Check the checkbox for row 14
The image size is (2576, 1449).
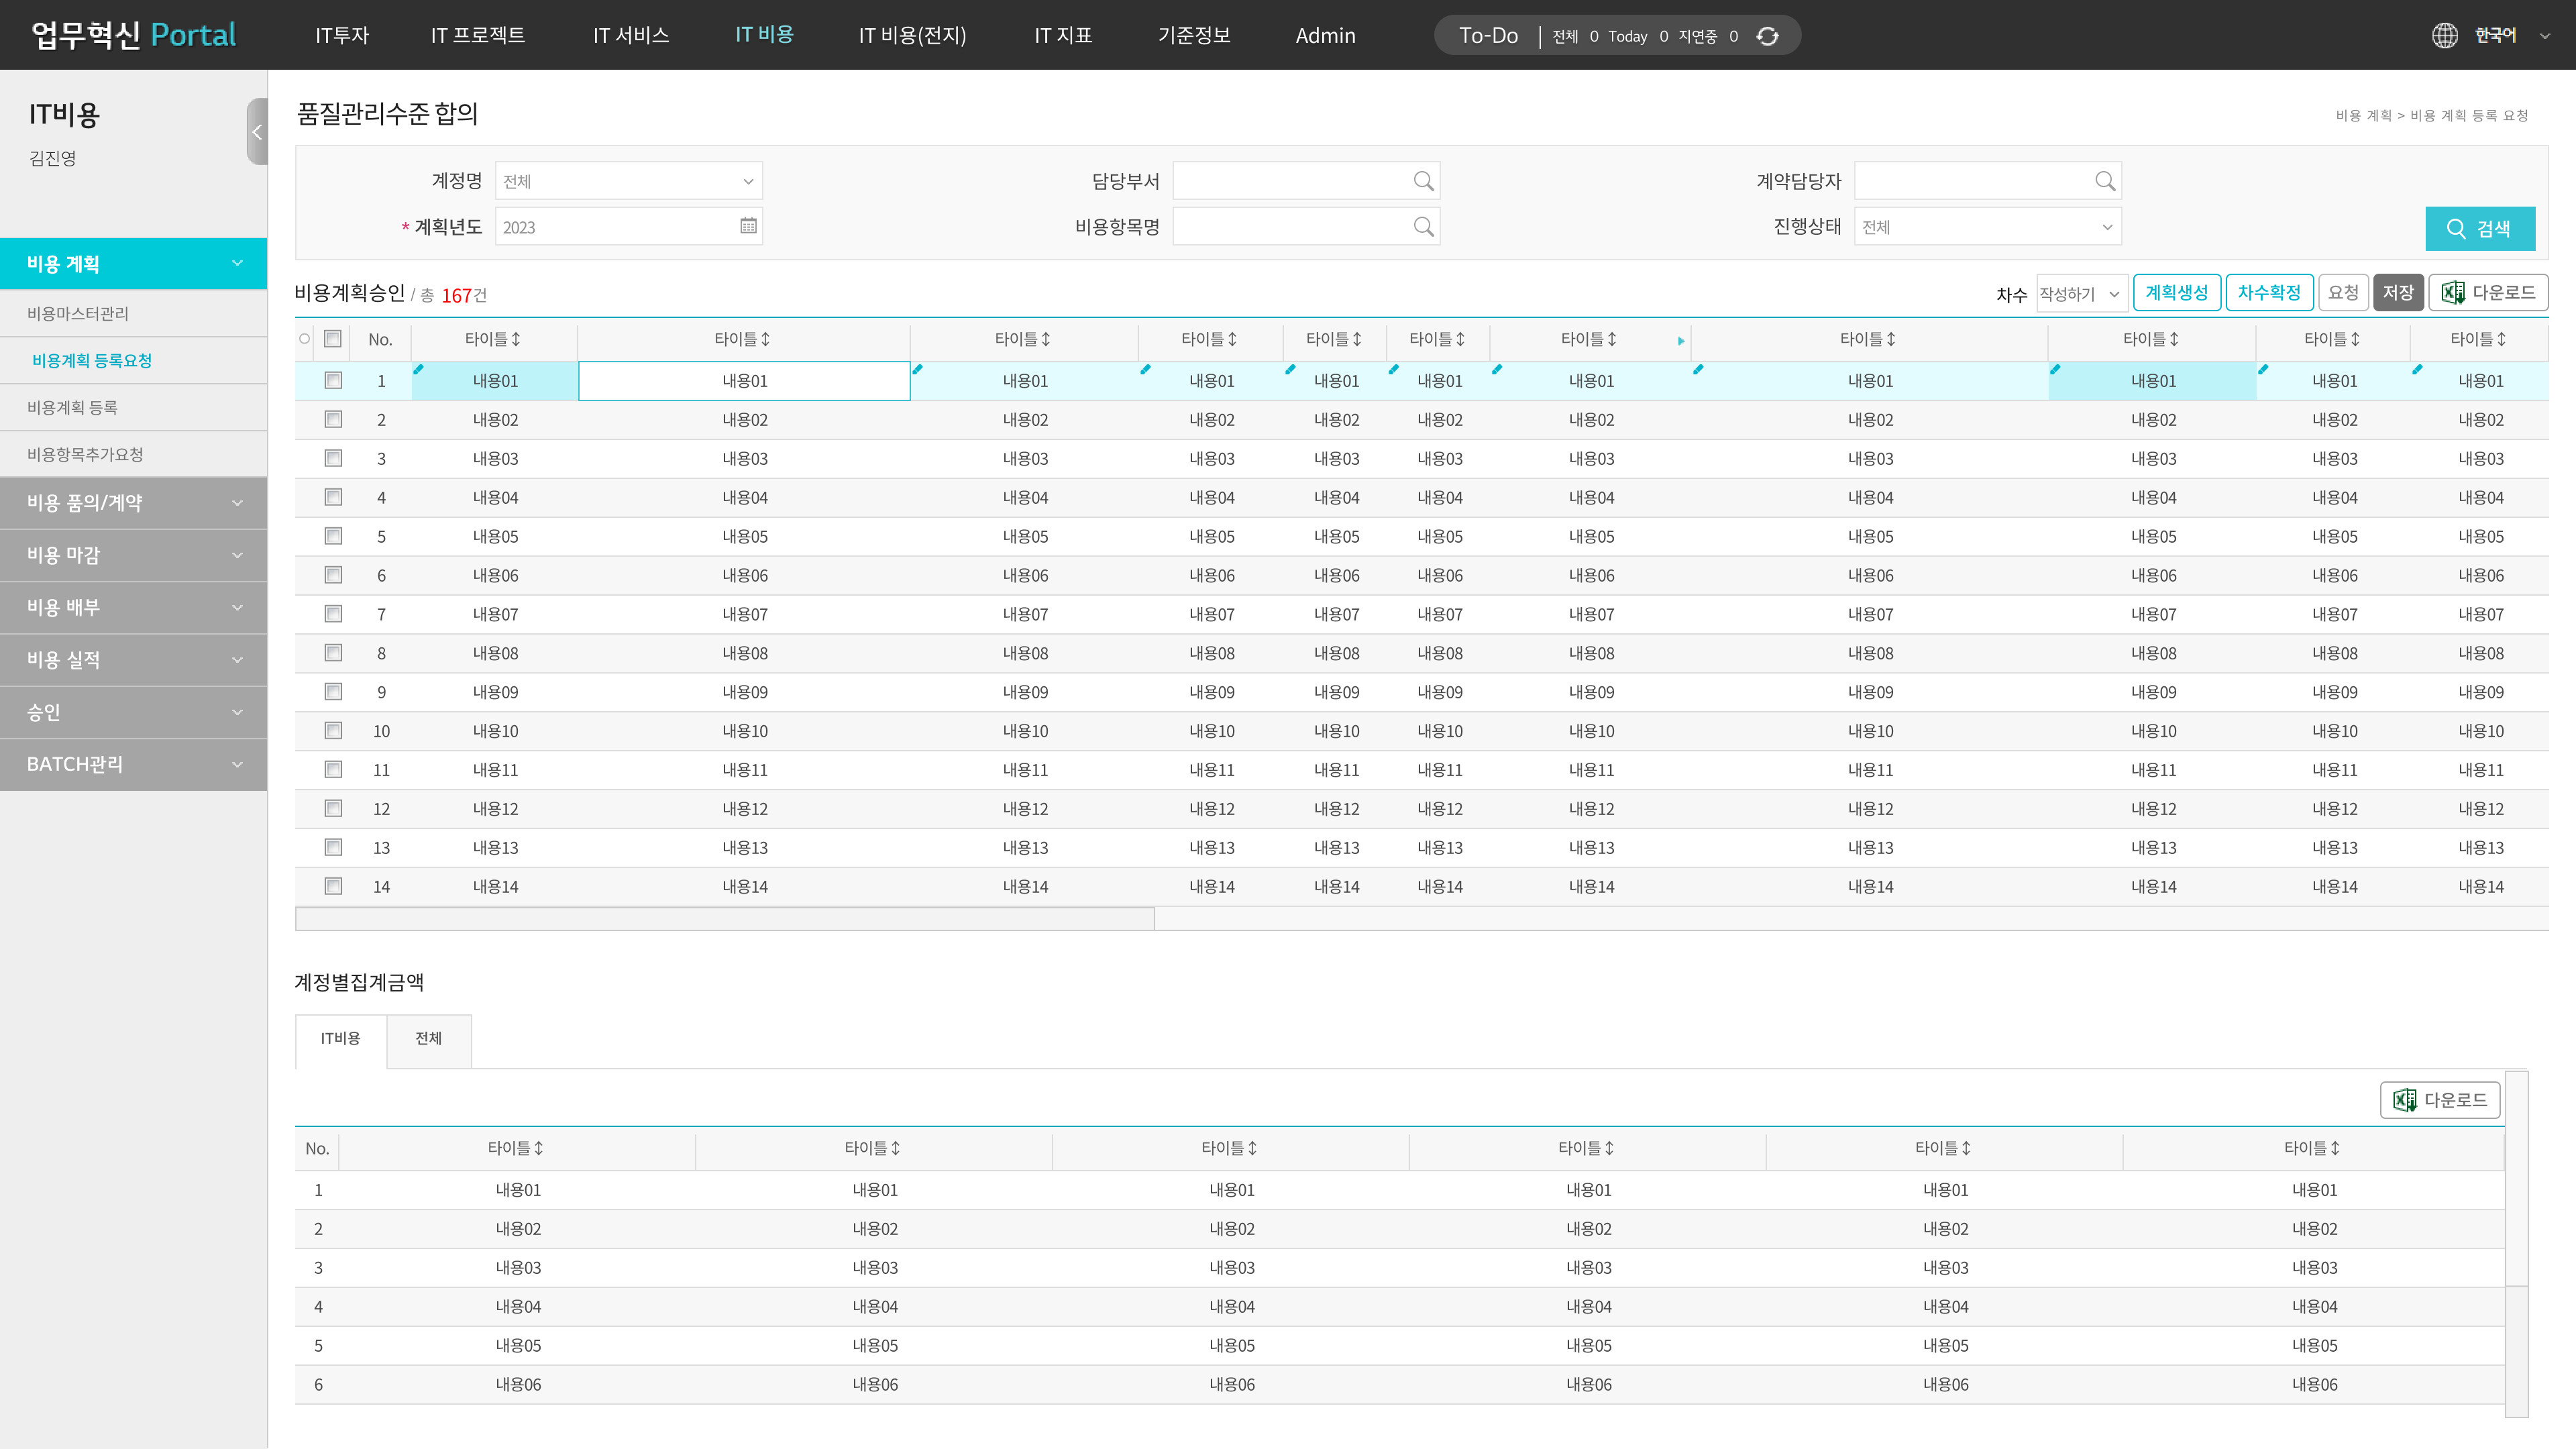pos(333,886)
